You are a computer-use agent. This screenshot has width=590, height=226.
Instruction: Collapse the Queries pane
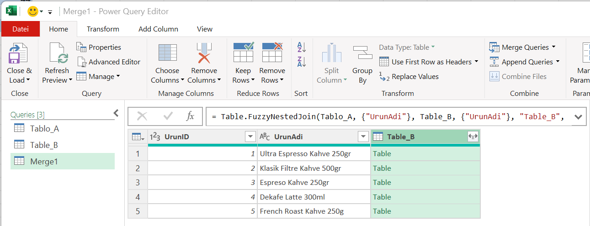click(x=116, y=113)
